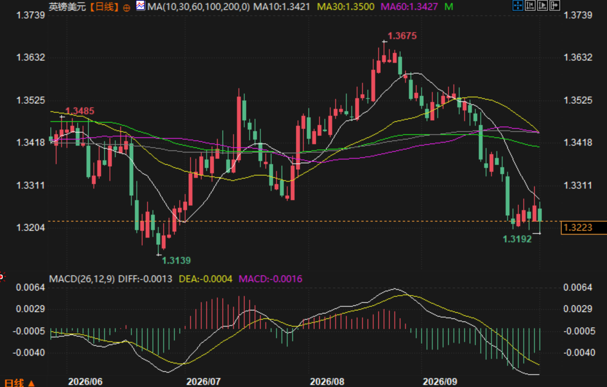607x387 pixels.
Task: Click the 1.3675 high price label
Action: pos(402,36)
